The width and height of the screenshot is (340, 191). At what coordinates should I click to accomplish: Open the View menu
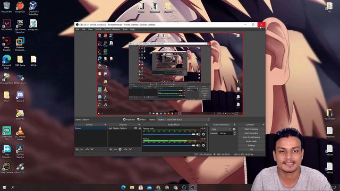(90, 29)
